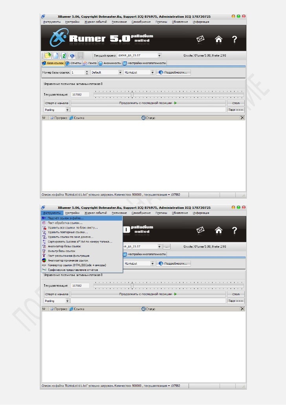Select the База ссылок tab
The image size is (286, 405).
tap(53, 63)
